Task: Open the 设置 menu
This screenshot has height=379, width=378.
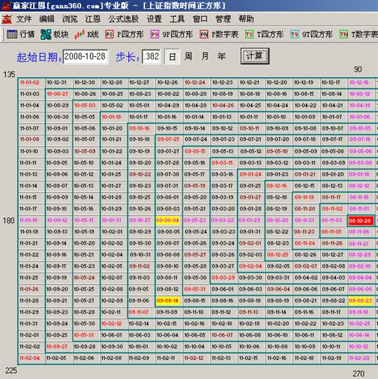Action: [154, 19]
